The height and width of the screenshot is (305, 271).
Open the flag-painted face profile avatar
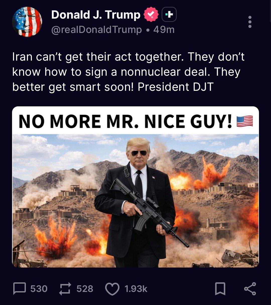tap(27, 22)
